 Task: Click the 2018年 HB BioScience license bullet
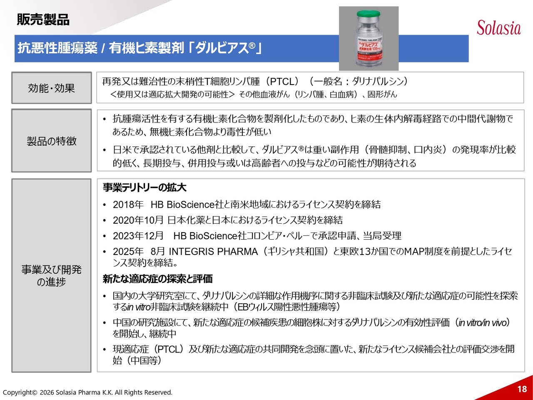coord(247,205)
